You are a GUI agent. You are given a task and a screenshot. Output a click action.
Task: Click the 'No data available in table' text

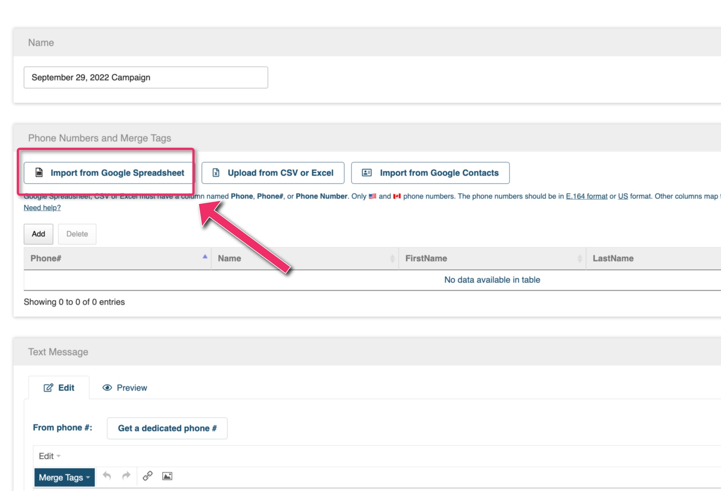coord(492,280)
